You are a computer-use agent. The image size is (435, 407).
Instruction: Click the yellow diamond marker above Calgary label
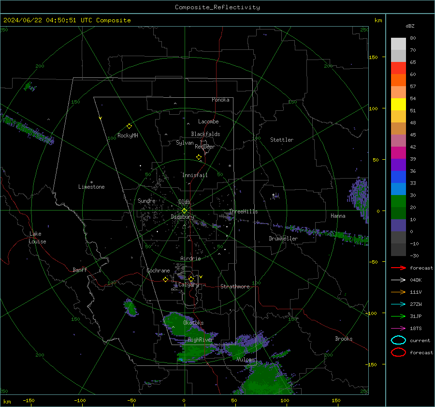click(191, 279)
